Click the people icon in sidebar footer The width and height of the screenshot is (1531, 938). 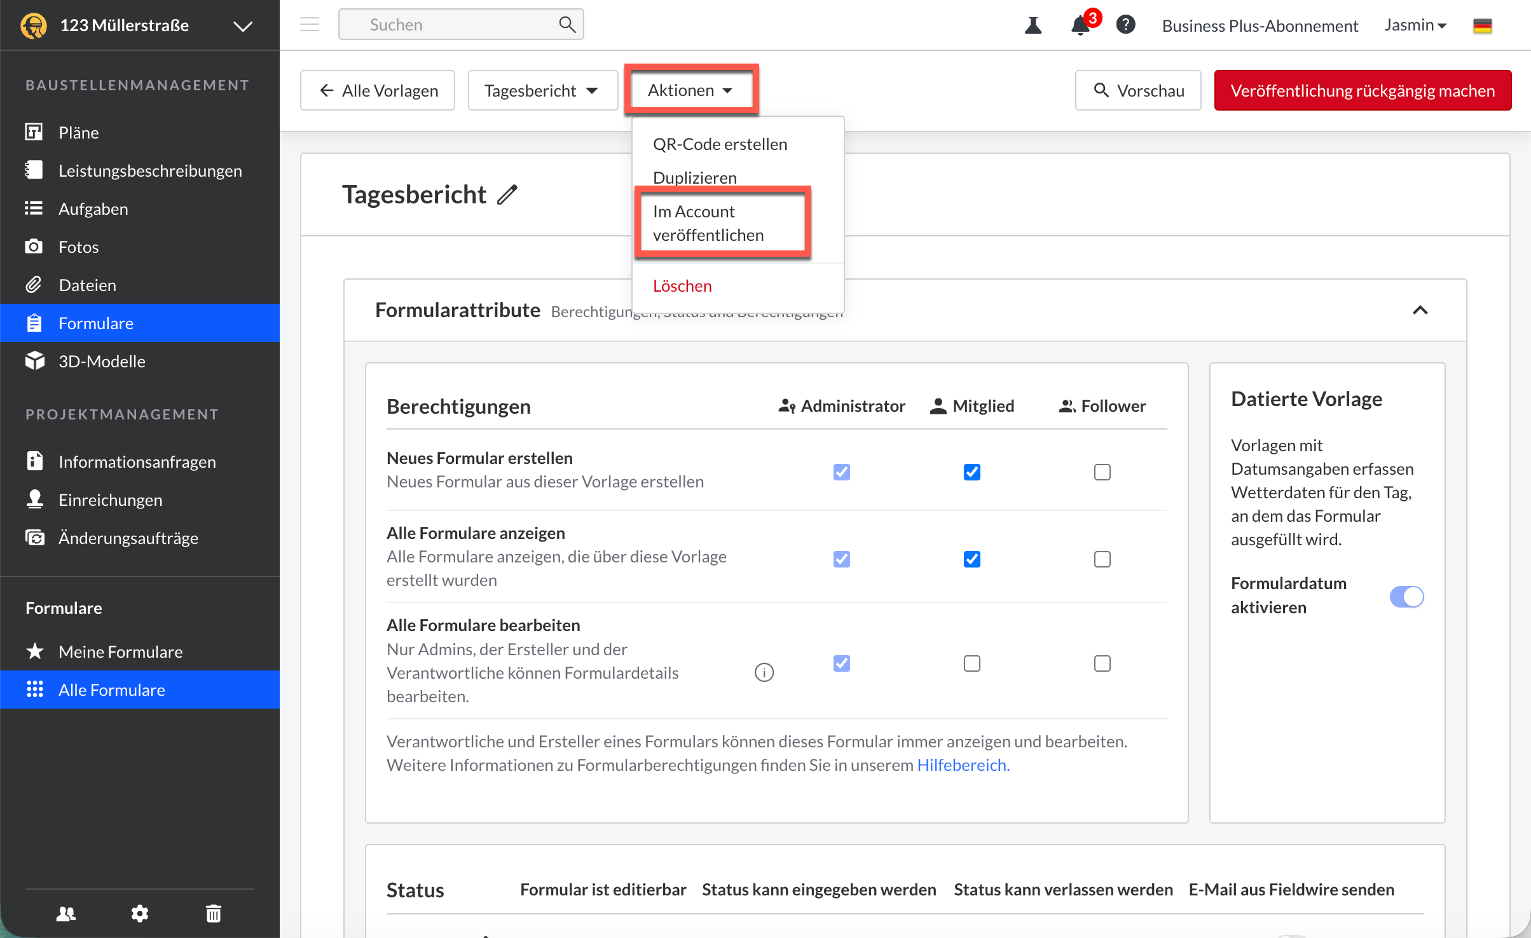pos(66,913)
